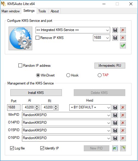Toggle the Random IP address checkbox
Screen dimensions: 138x161
(x=20, y=66)
